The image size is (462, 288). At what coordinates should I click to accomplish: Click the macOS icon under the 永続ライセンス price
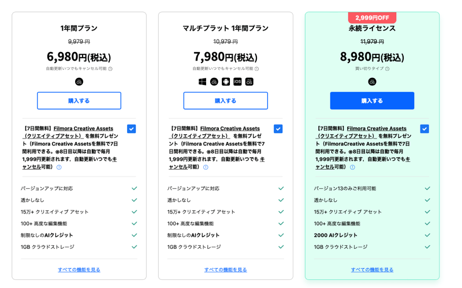372,81
